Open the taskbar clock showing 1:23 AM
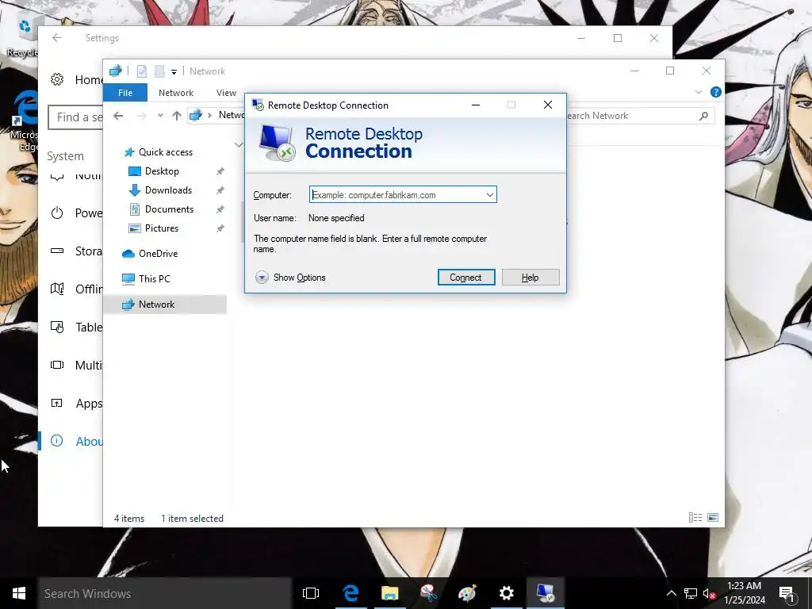Image resolution: width=812 pixels, height=609 pixels. coord(744,593)
